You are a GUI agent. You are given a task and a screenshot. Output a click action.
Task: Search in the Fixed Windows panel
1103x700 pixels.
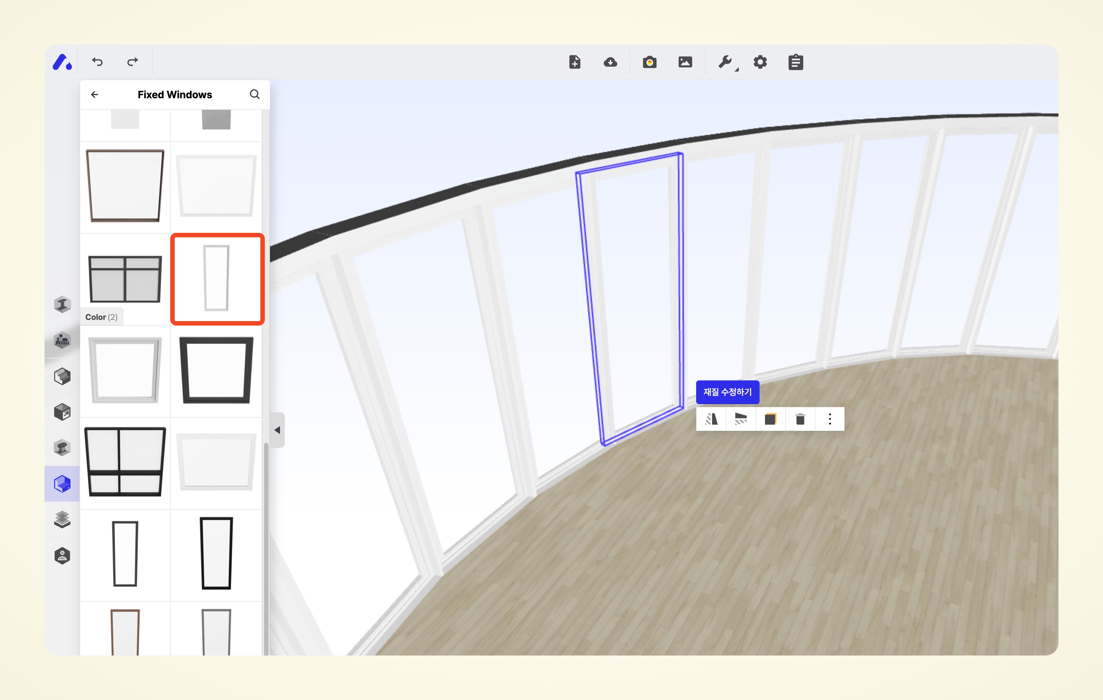(x=255, y=94)
